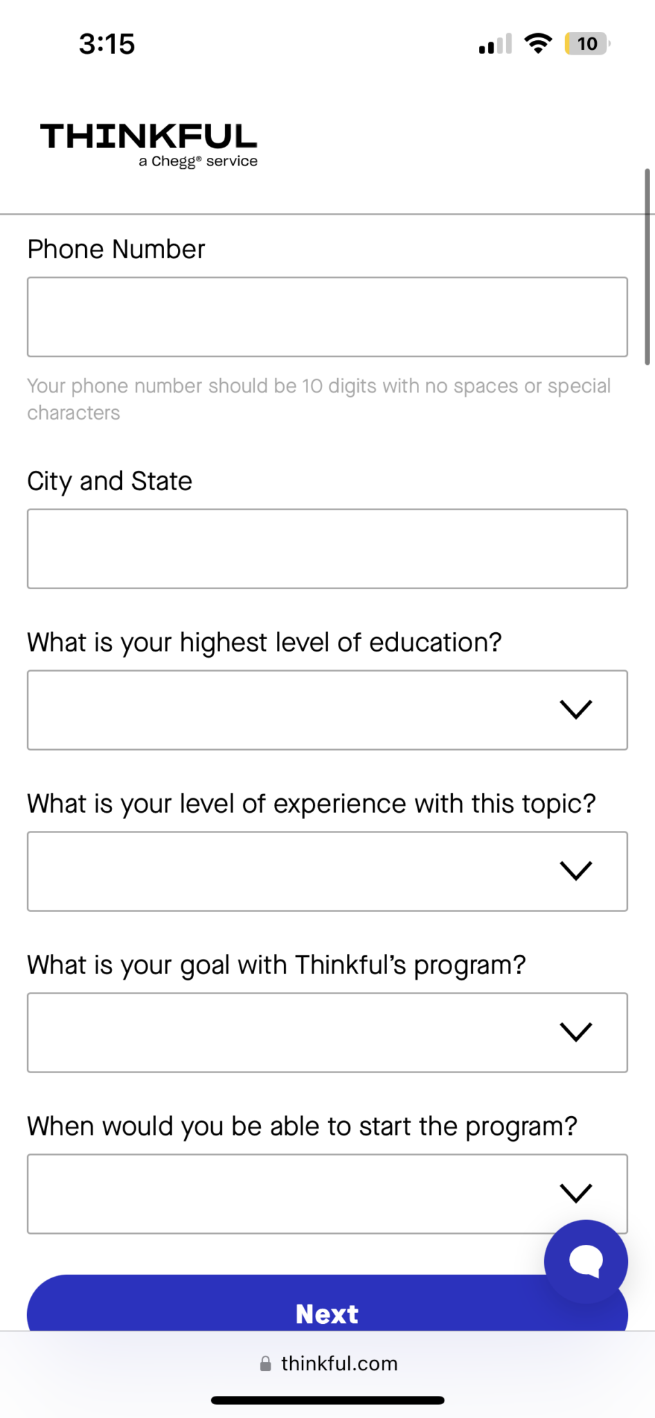Image resolution: width=655 pixels, height=1418 pixels.
Task: Open the goal with Thinkful's program dropdown
Action: [327, 1032]
